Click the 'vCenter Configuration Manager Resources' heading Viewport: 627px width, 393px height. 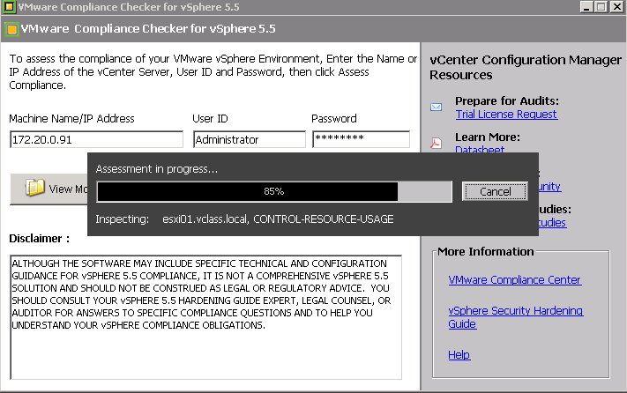tap(526, 67)
